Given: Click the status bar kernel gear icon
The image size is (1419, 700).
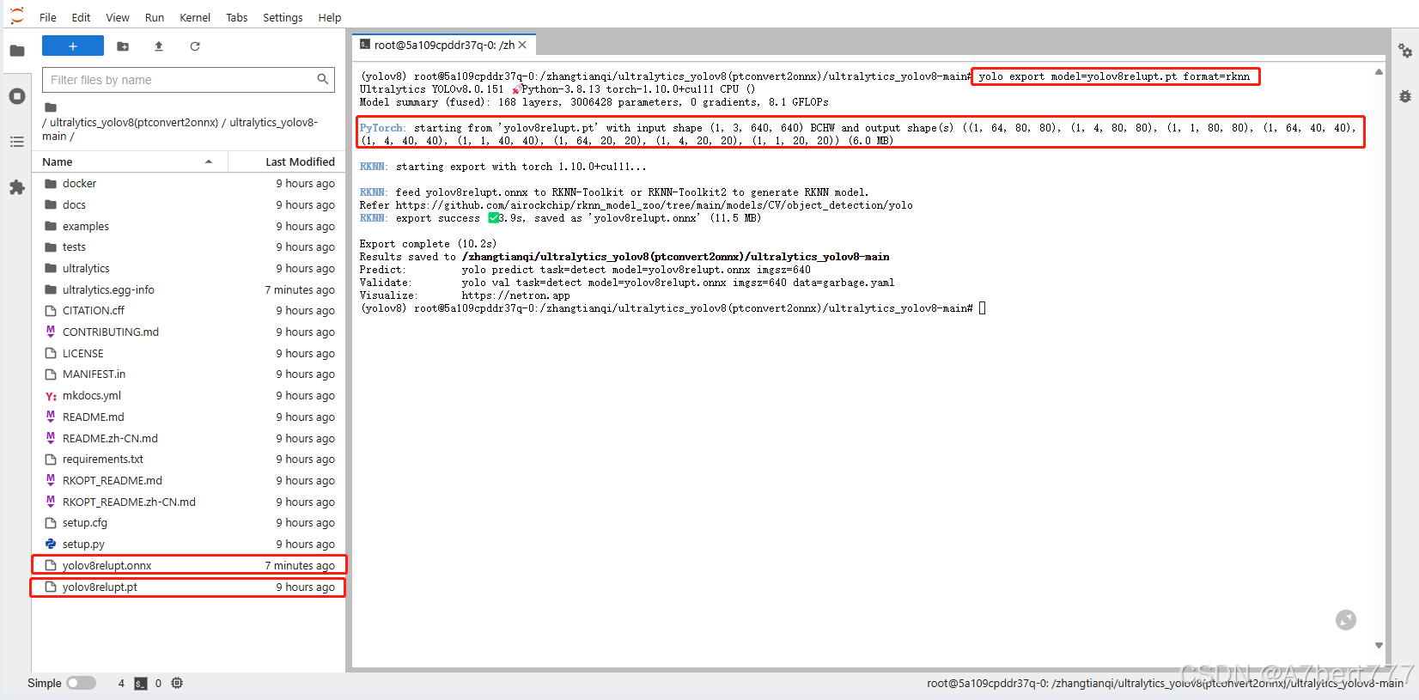Looking at the screenshot, I should pyautogui.click(x=177, y=684).
